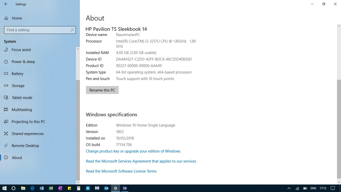
Task: Click the Rename this PC button
Action: pyautogui.click(x=102, y=90)
